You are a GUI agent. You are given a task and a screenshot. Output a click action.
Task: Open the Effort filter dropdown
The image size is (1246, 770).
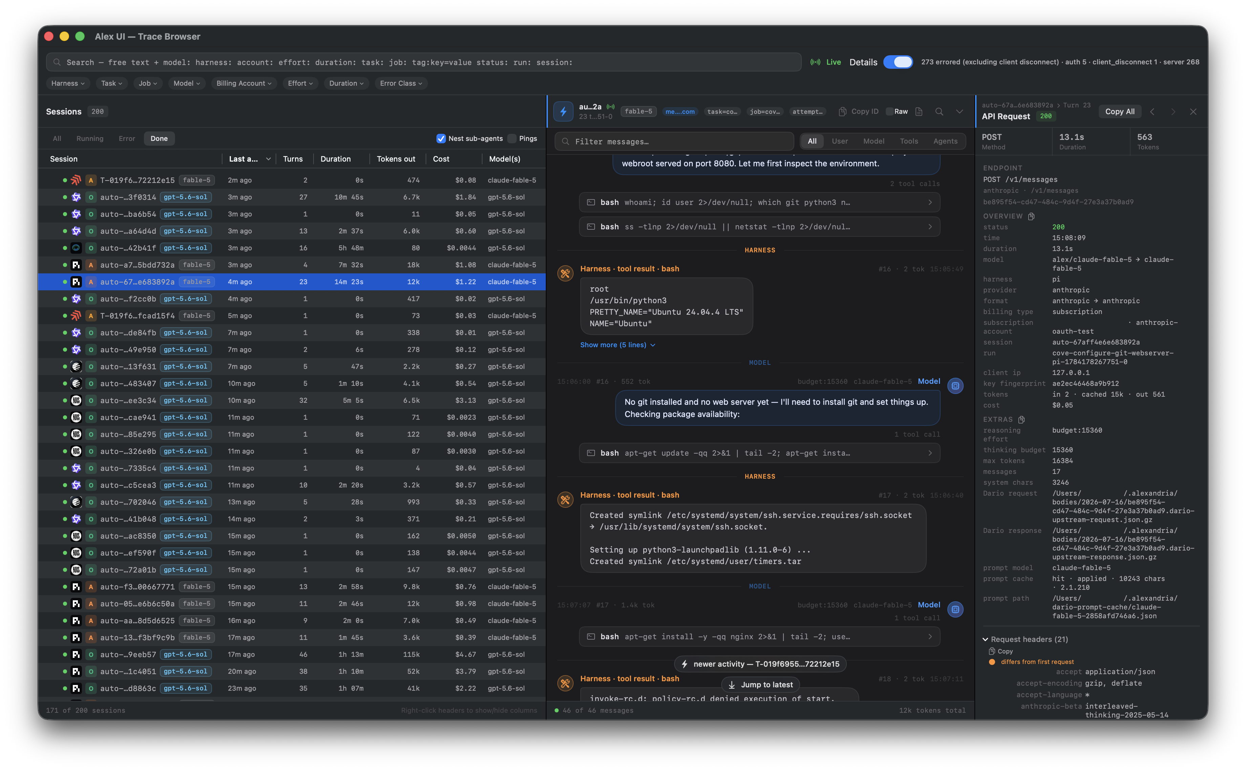point(300,84)
